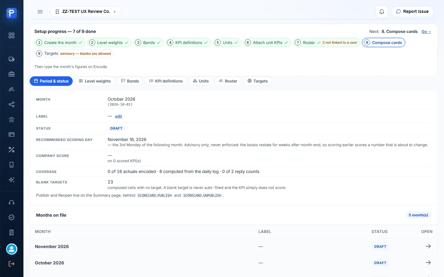Screen dimensions: 444x277
Task: Select step 5 Units chip
Action: [x=227, y=42]
